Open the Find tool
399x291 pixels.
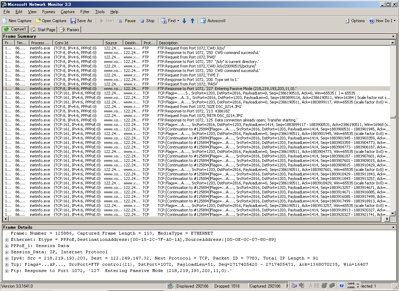pyautogui.click(x=168, y=21)
